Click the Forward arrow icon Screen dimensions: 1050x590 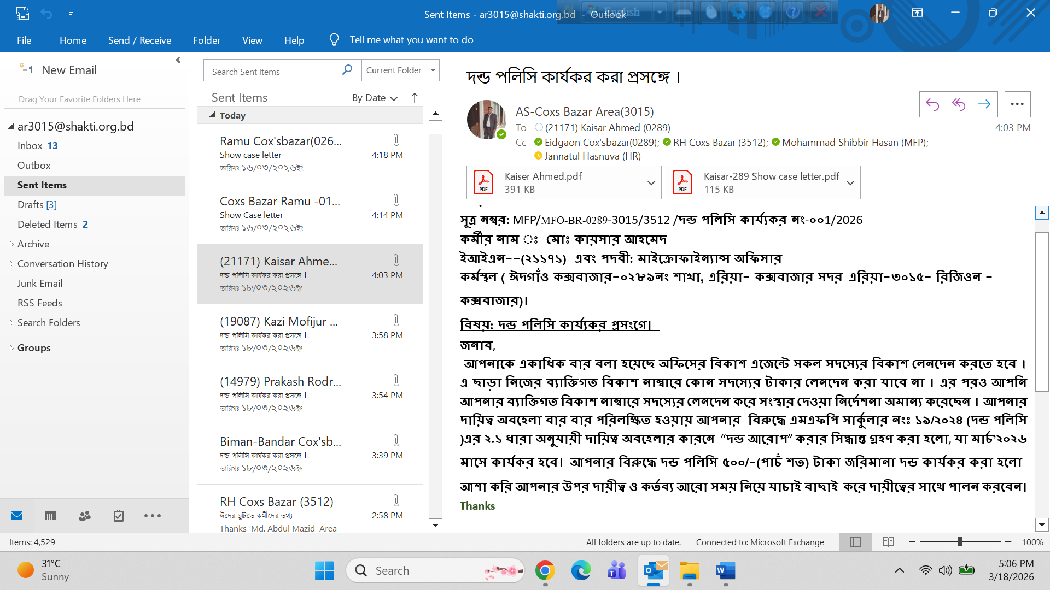point(984,104)
